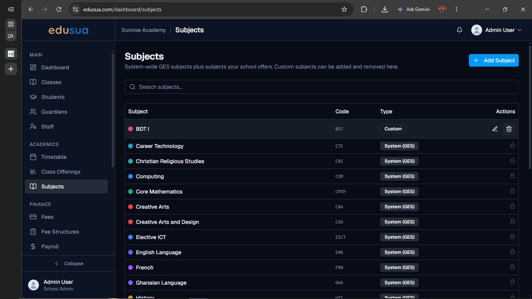Click blue color dot for Computing
This screenshot has width=532, height=299.
(130, 176)
